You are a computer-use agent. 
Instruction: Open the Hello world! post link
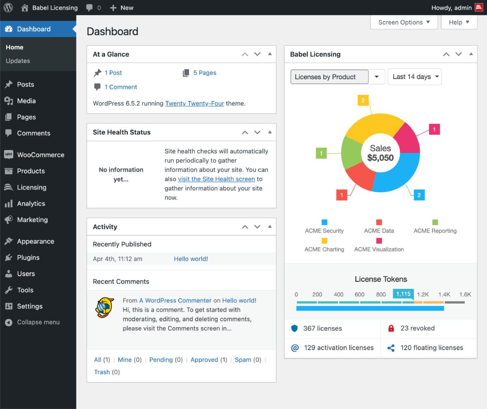pyautogui.click(x=191, y=259)
